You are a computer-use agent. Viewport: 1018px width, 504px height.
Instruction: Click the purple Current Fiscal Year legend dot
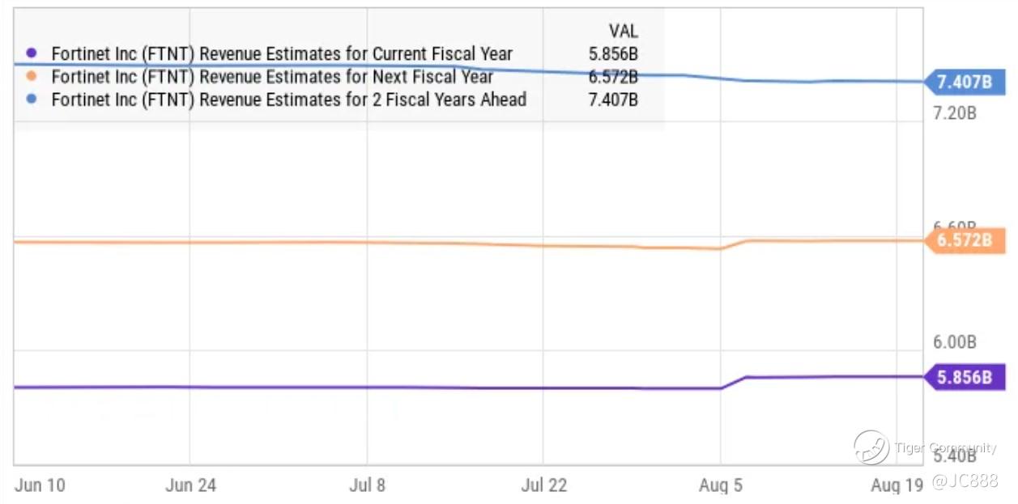(x=32, y=53)
